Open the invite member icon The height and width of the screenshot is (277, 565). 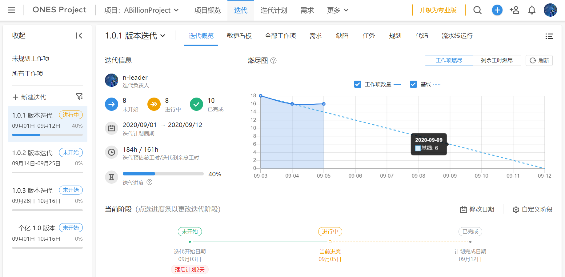[514, 10]
